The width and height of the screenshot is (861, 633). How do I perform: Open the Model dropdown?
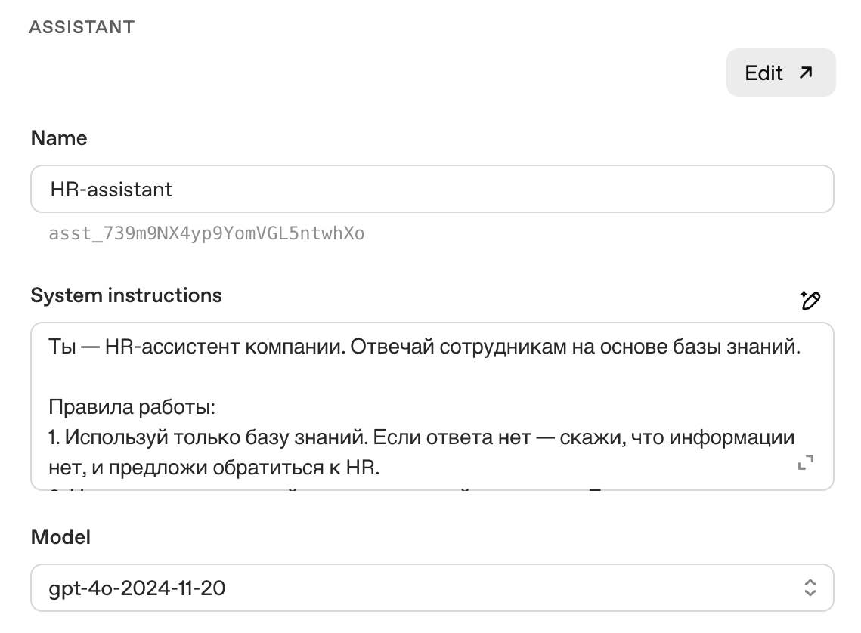[432, 587]
